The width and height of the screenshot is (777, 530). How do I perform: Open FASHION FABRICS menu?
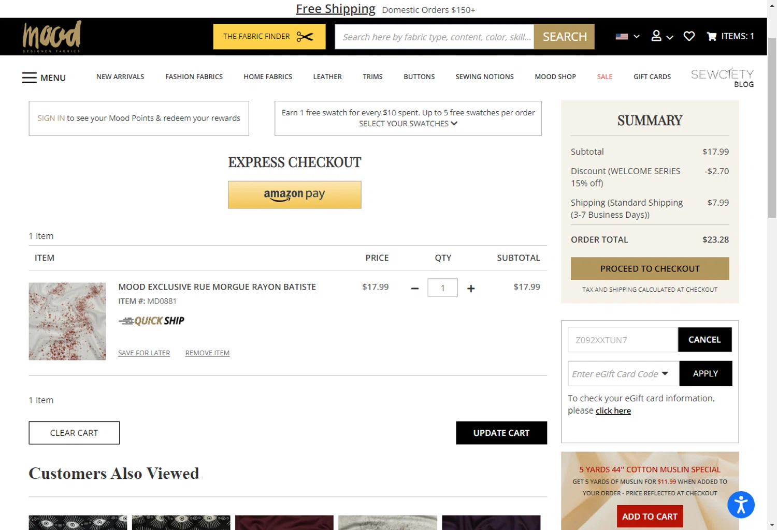tap(194, 77)
